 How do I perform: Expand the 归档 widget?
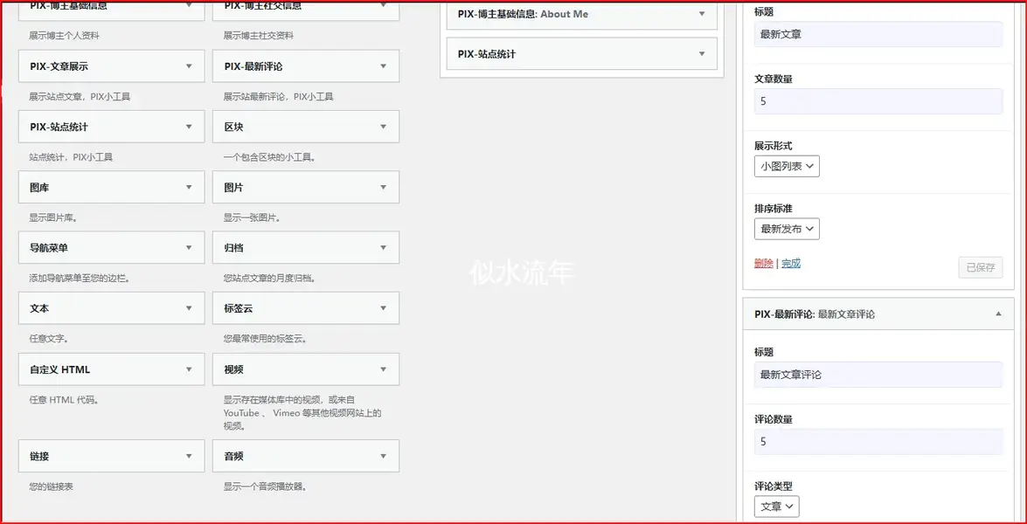coord(306,248)
